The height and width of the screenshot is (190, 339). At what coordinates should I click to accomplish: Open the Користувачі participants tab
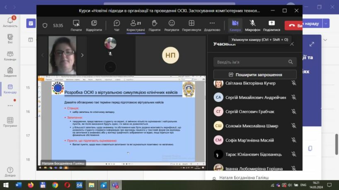136,25
